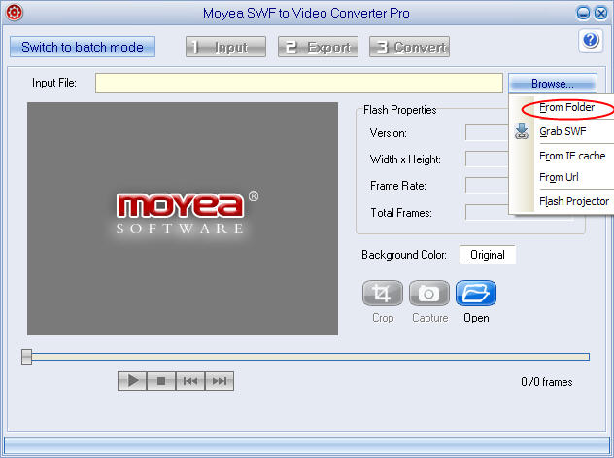Select From IE cache option
The image size is (614, 458).
click(572, 156)
